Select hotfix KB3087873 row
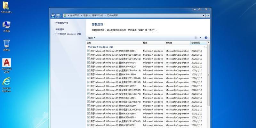Viewport: 256px width, 128px height. point(145,102)
